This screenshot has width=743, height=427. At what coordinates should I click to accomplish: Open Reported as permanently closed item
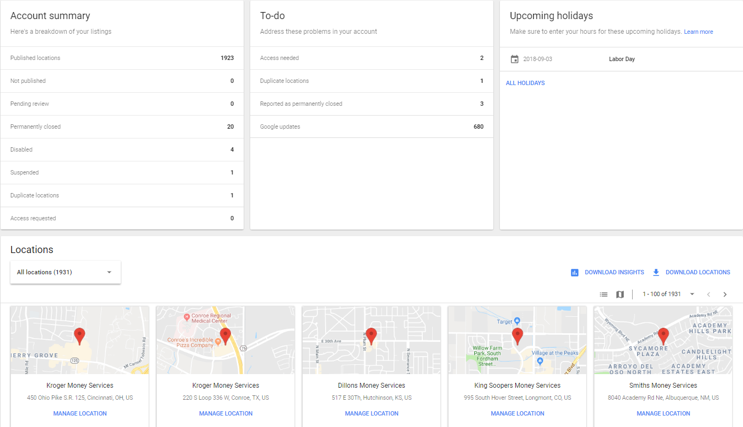tap(371, 104)
